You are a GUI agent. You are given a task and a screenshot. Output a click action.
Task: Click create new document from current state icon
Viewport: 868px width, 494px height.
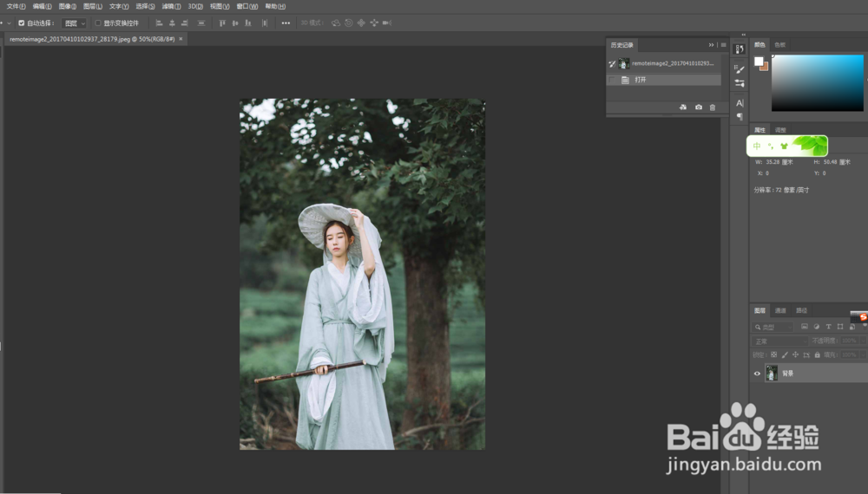tap(683, 107)
